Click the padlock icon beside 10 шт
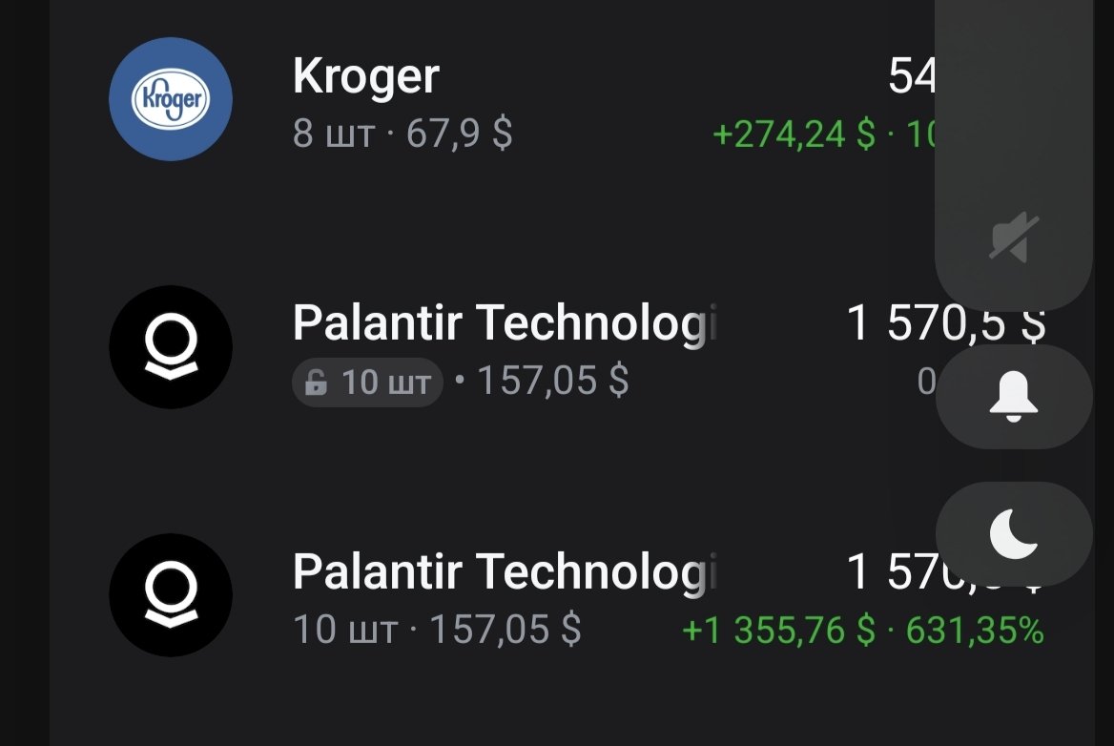Screen dimensions: 1114x746 pos(315,383)
